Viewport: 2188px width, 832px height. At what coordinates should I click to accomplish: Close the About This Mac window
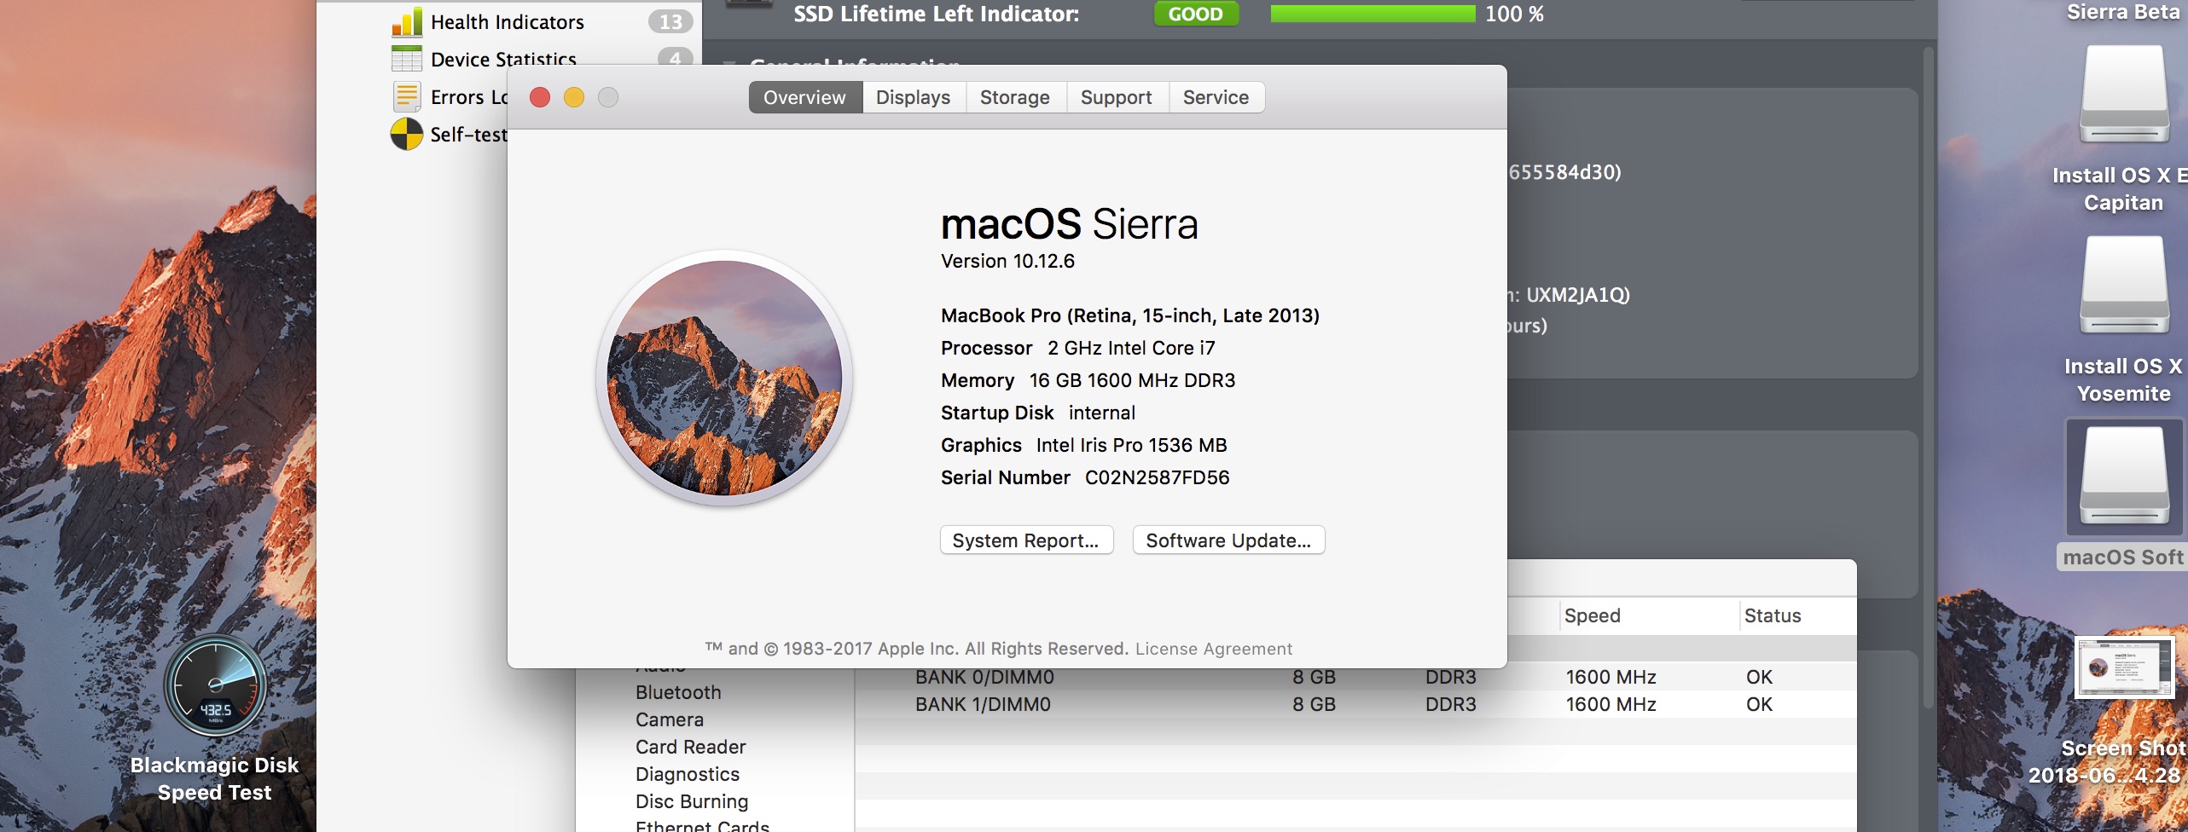click(540, 97)
